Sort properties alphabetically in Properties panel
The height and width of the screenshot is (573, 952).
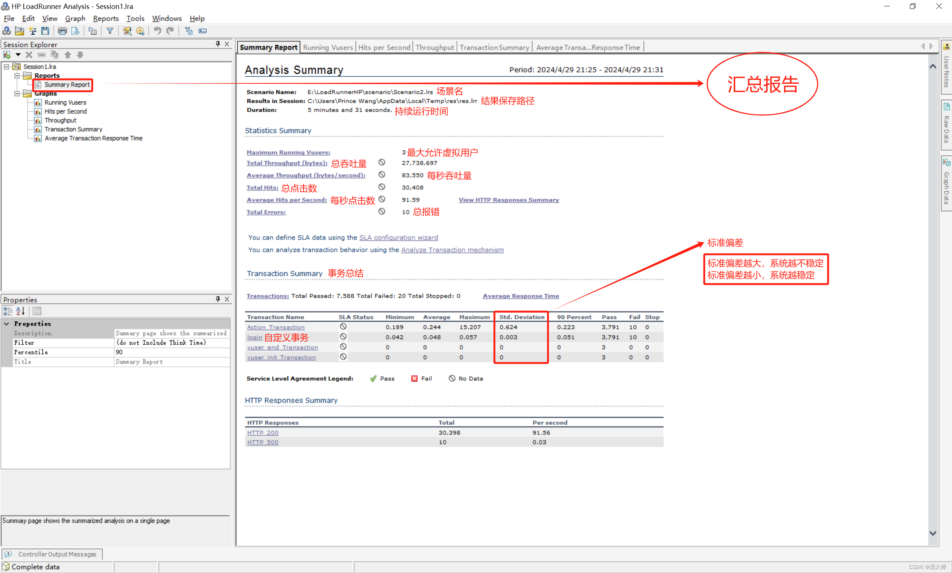click(20, 311)
